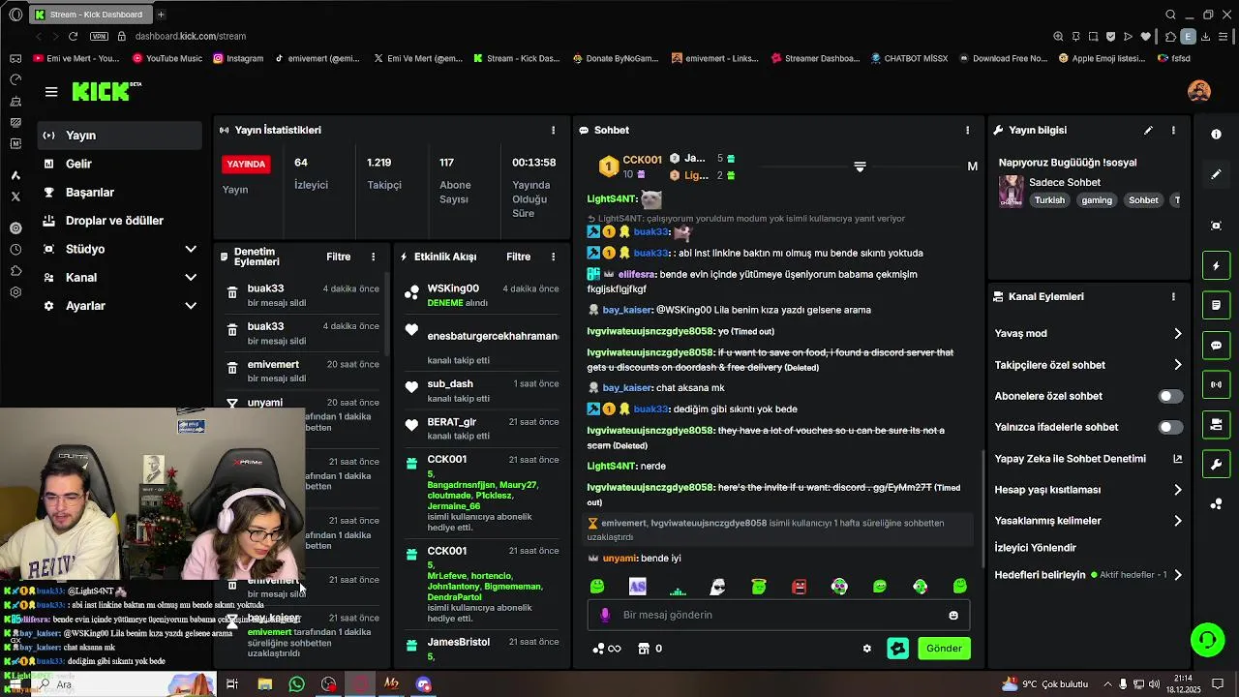Open the emoji picker in the message box
Screen dimensions: 1239x697
(953, 615)
